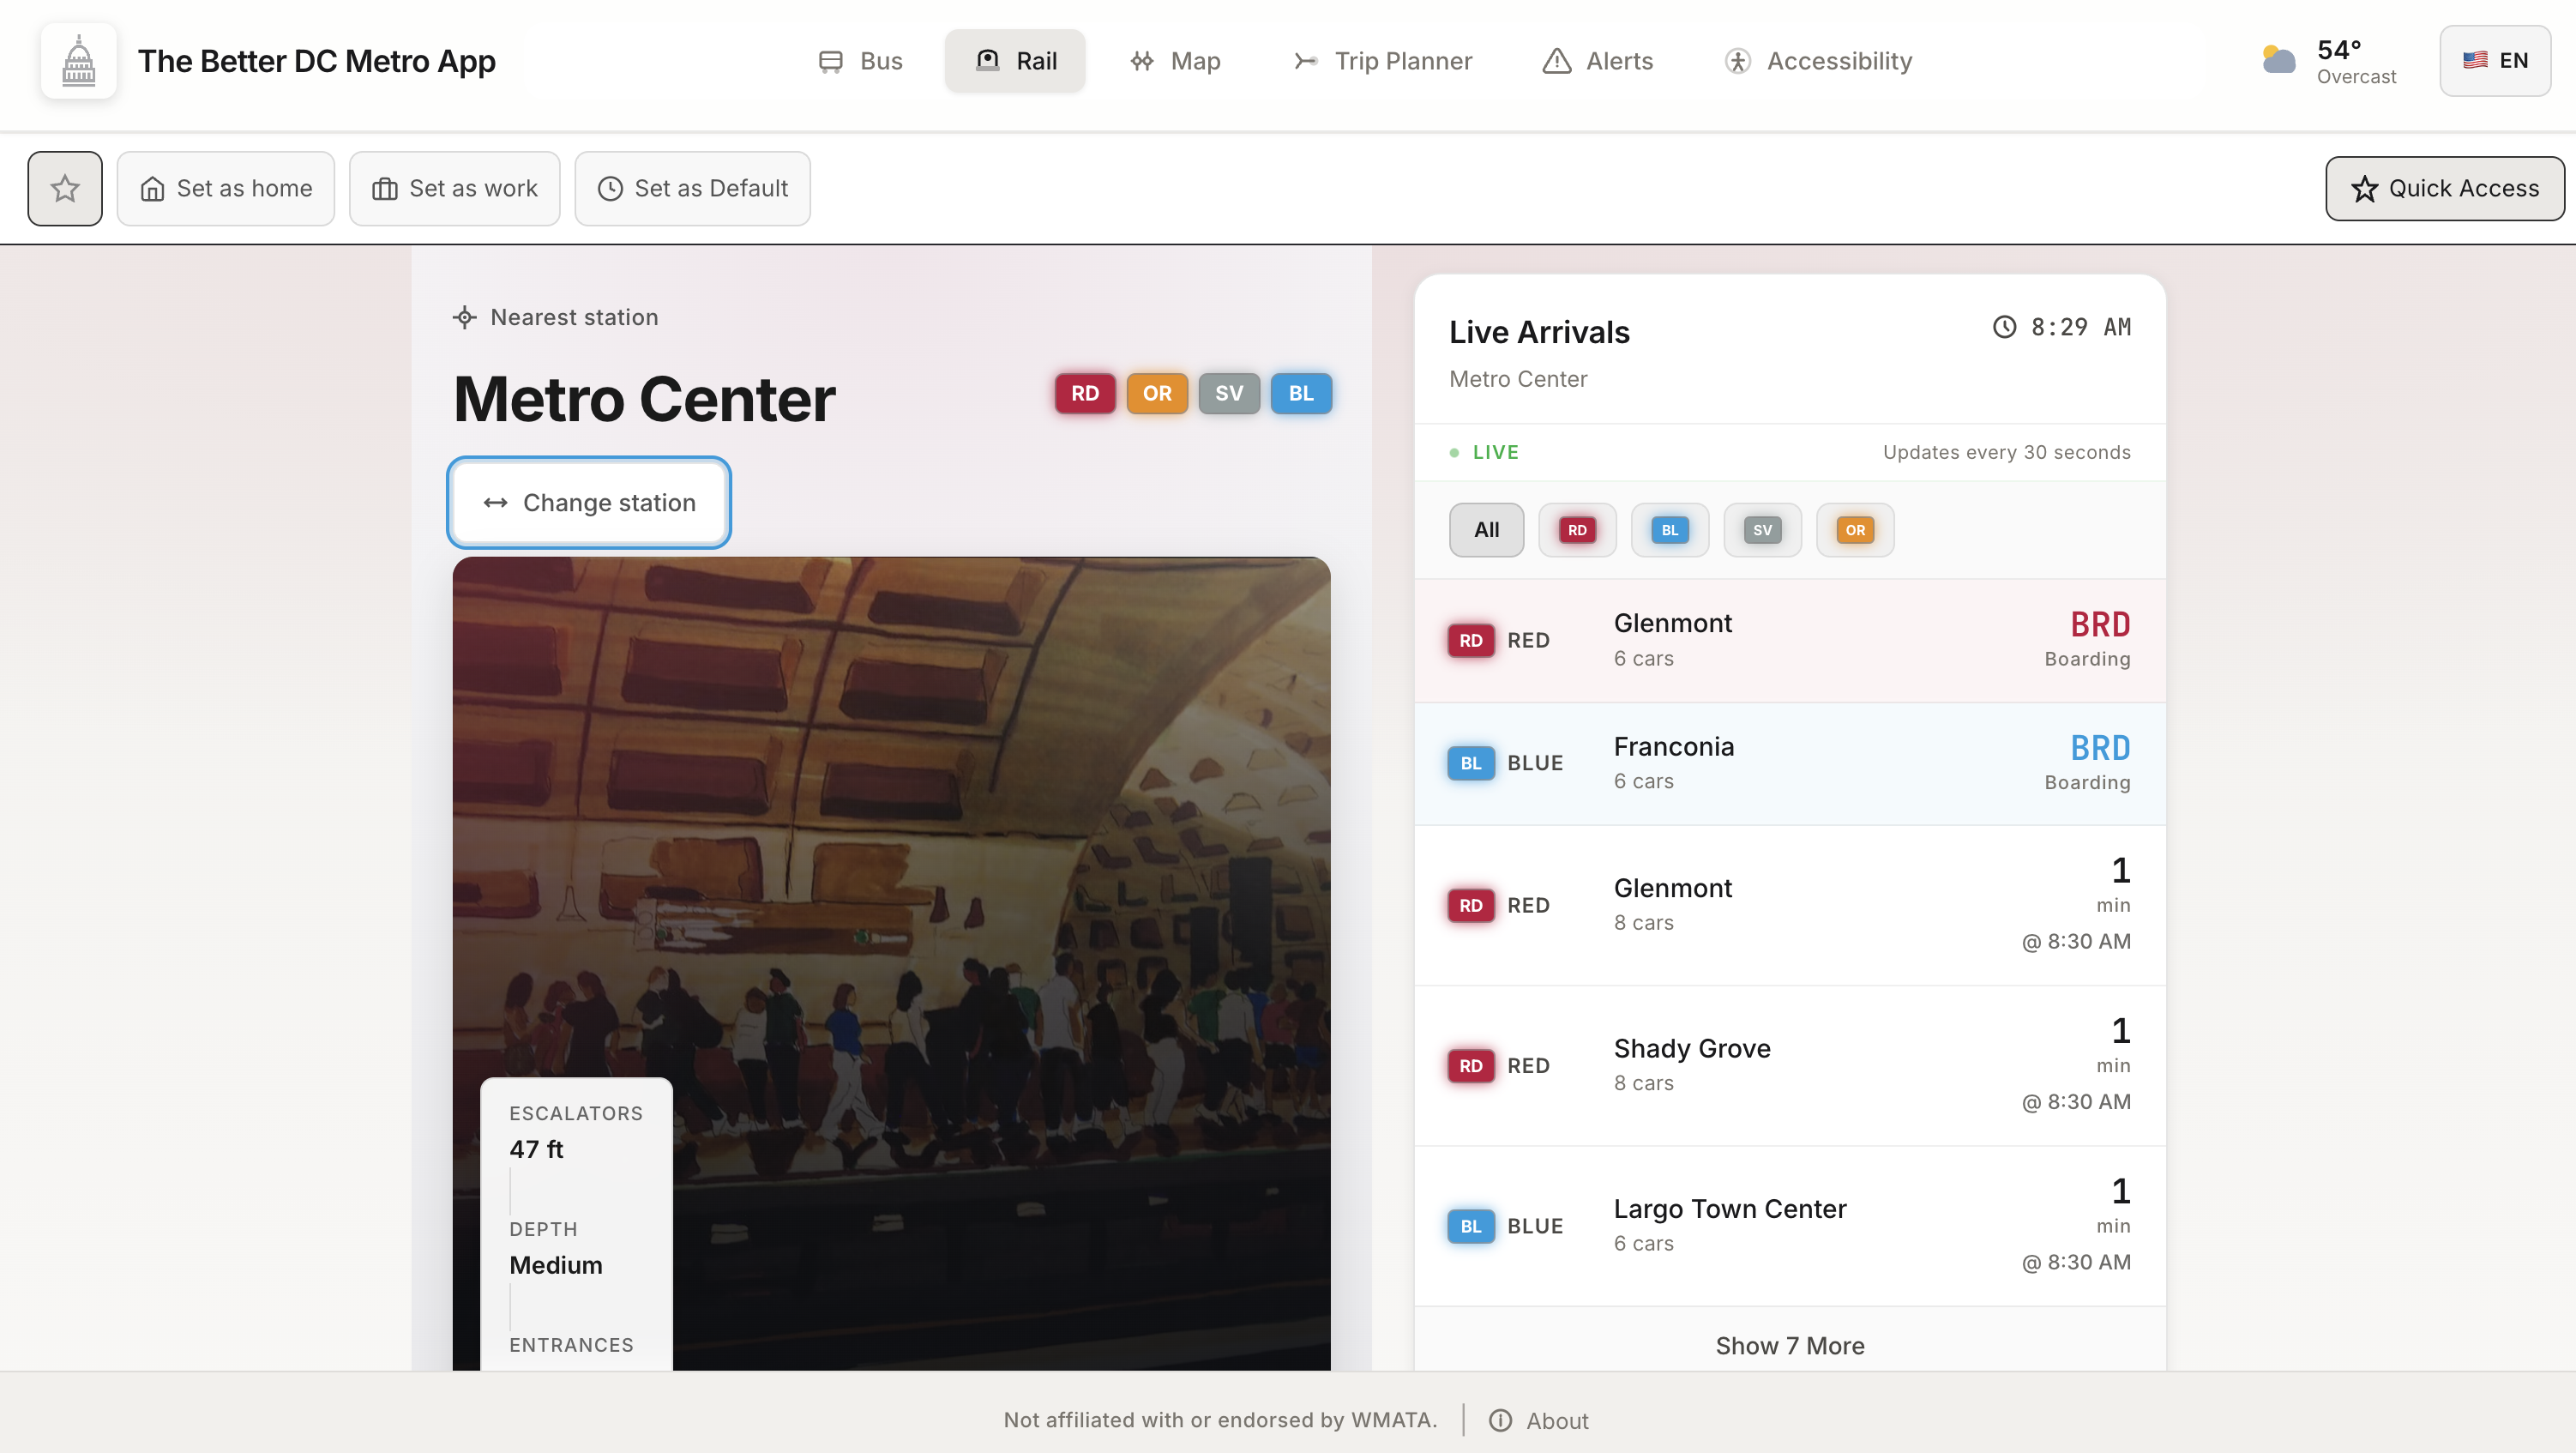Click the house icon in Set as home

[152, 188]
